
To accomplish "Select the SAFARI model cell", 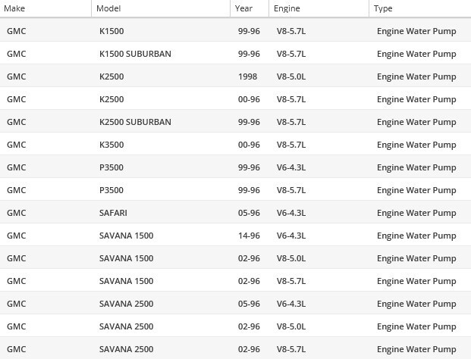I will (113, 213).
